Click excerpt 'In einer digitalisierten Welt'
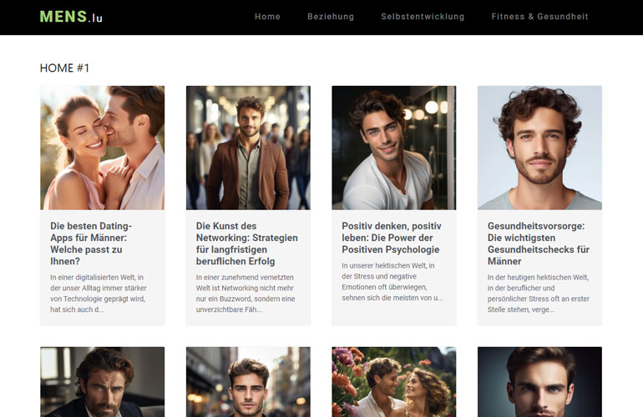Screen dimensions: 643x417 point(99,294)
